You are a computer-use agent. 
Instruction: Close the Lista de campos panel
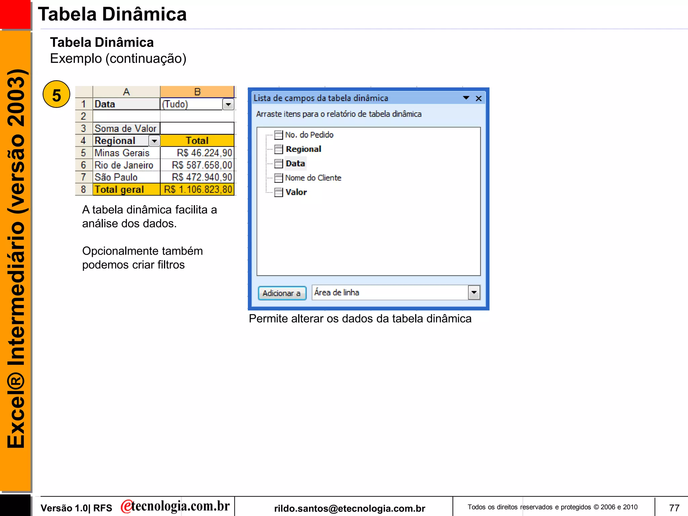pos(479,98)
